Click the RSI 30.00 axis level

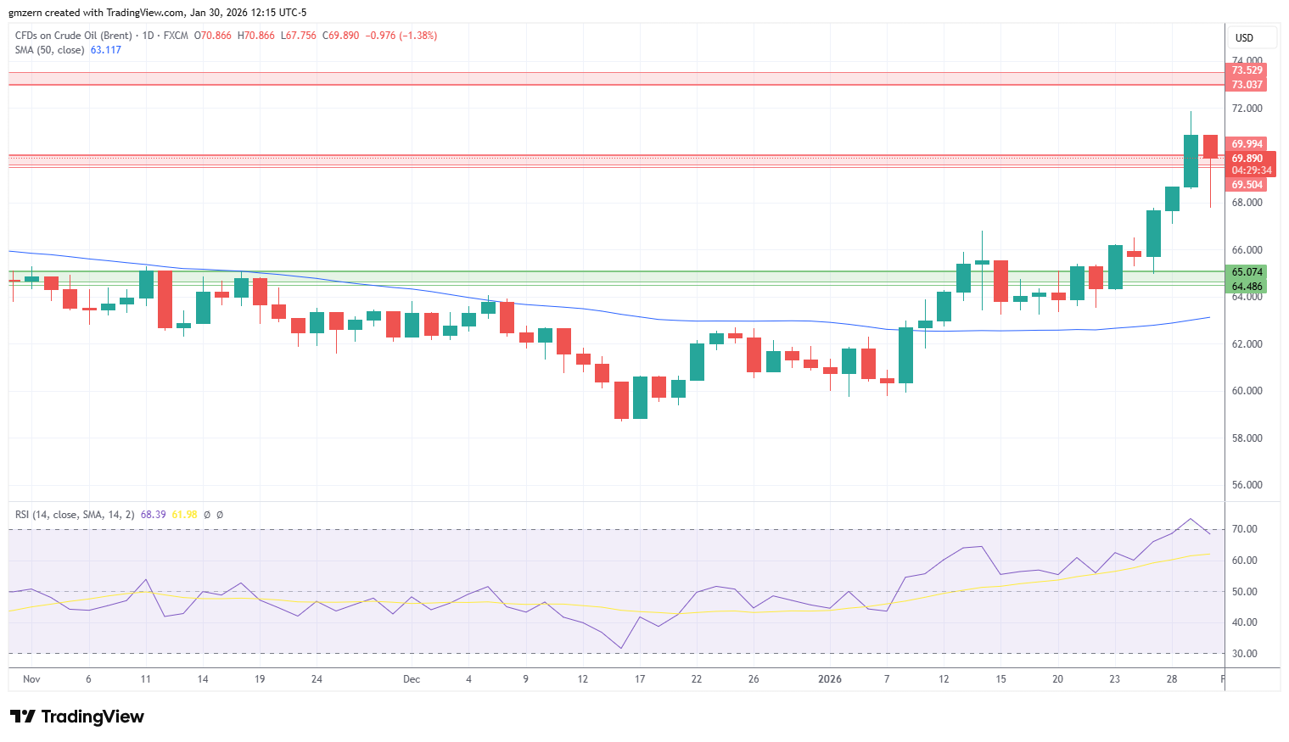[x=1244, y=654]
